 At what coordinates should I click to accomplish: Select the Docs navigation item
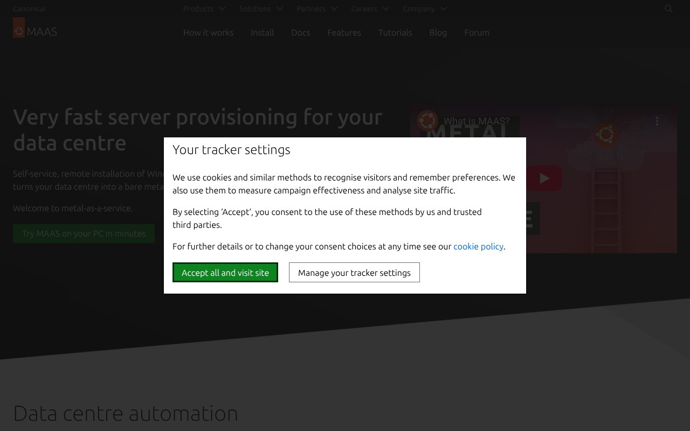(x=300, y=32)
